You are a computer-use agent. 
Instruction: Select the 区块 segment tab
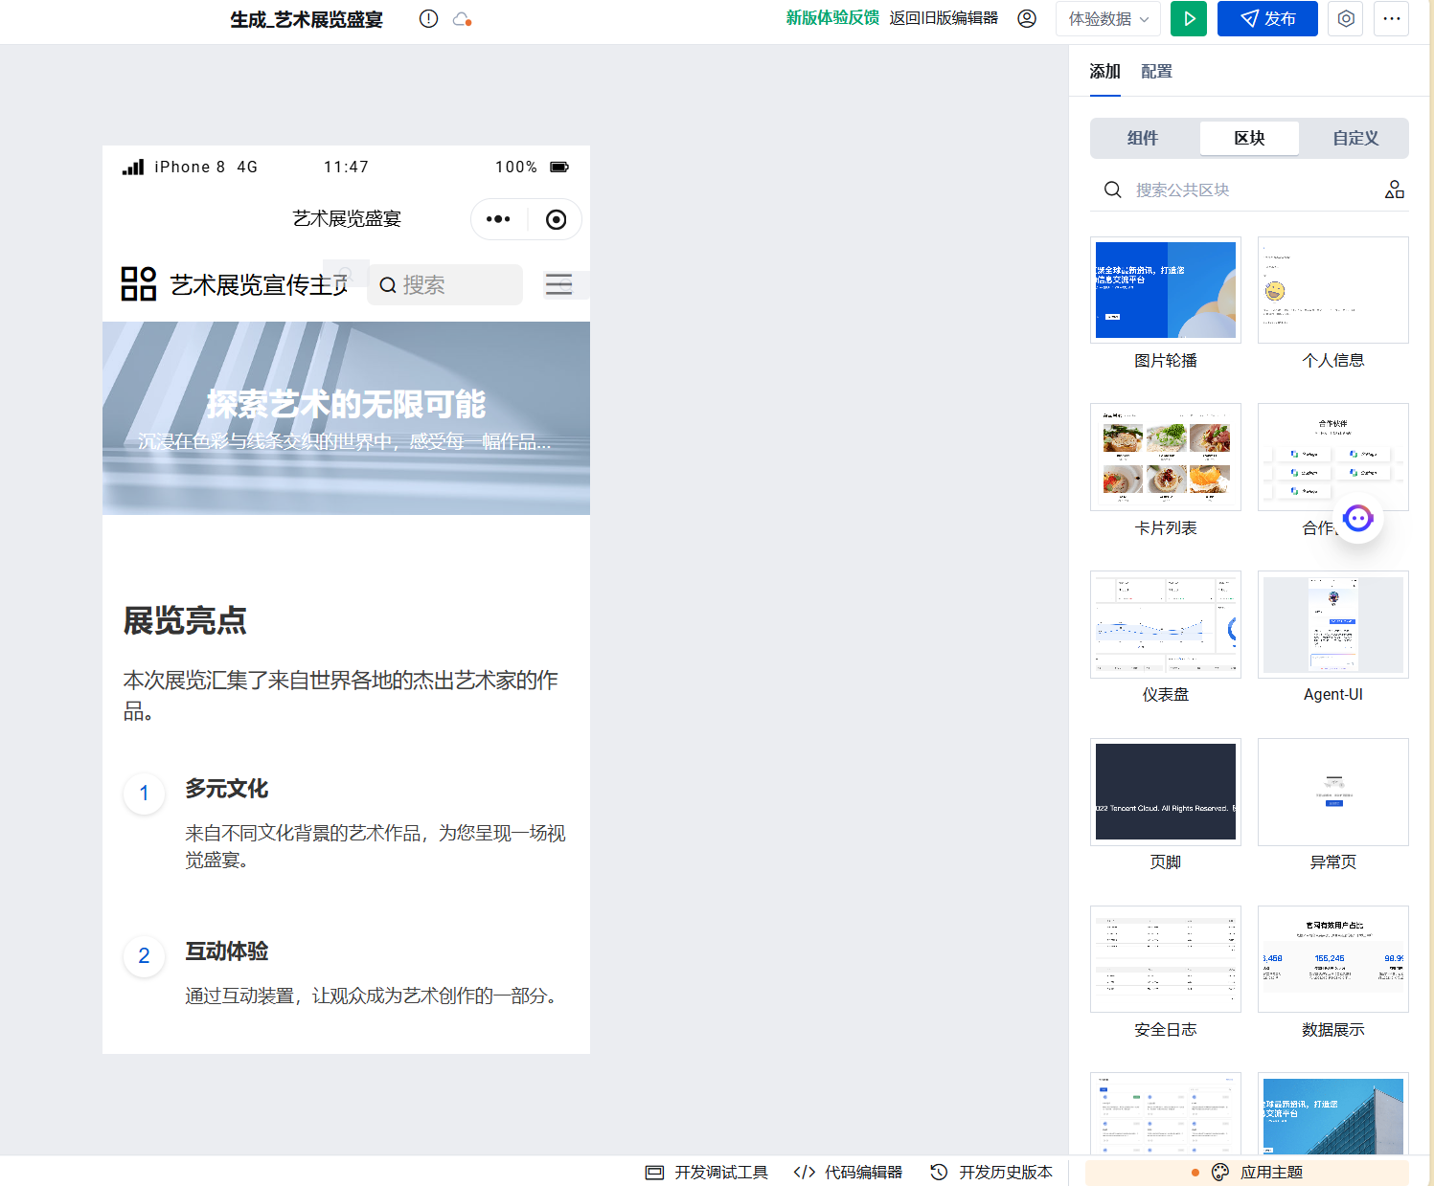(1249, 138)
